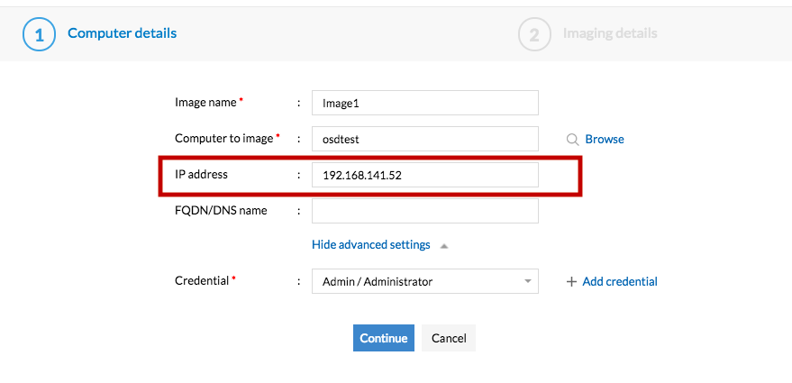Screen dimensions: 792x383
Task: Click the step 1 circle icon
Action: tap(40, 34)
